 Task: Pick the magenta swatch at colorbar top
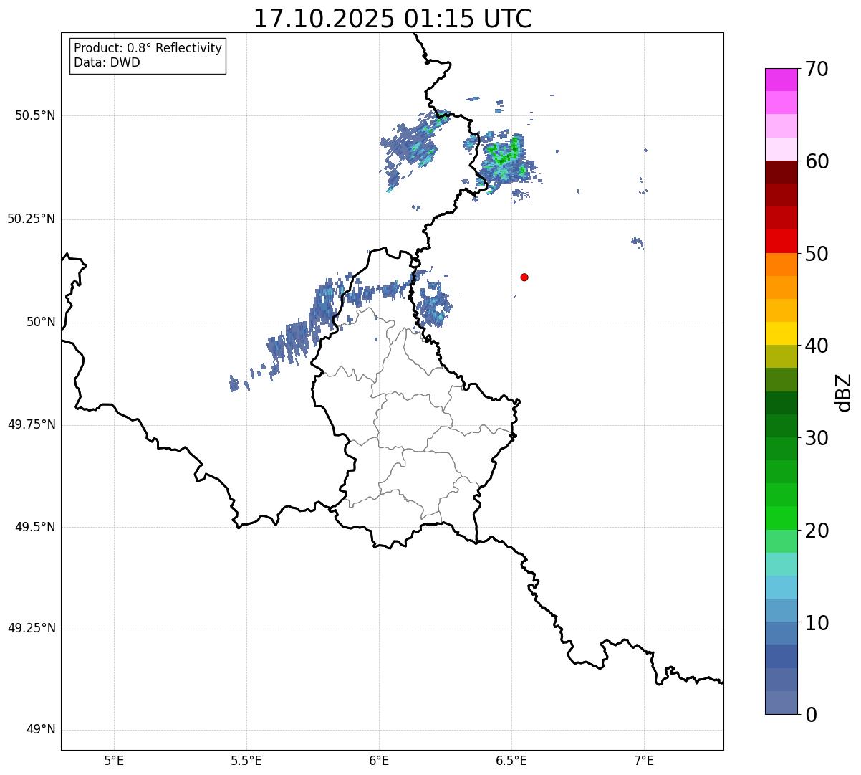pyautogui.click(x=781, y=80)
